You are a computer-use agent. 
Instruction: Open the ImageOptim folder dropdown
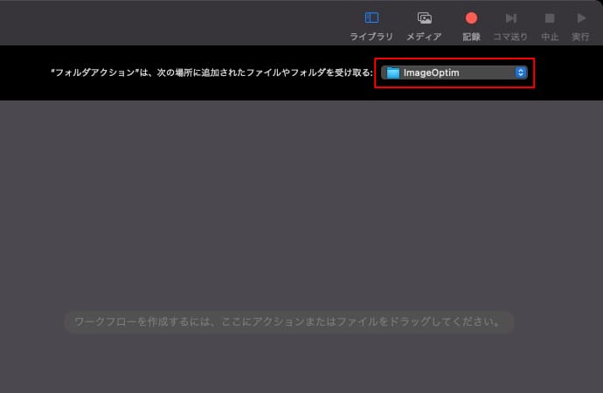pos(454,73)
